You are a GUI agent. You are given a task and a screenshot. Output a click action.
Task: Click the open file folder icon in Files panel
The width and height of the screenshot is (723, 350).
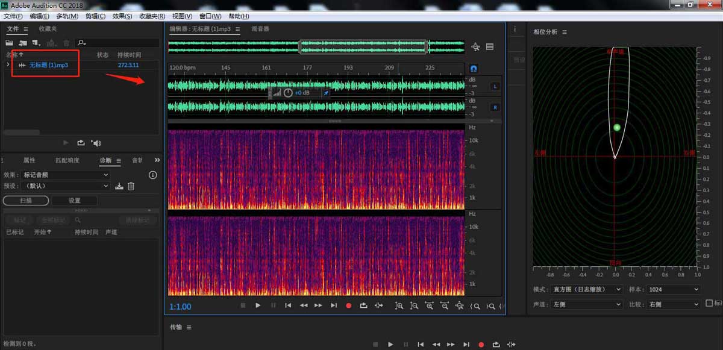pos(9,43)
